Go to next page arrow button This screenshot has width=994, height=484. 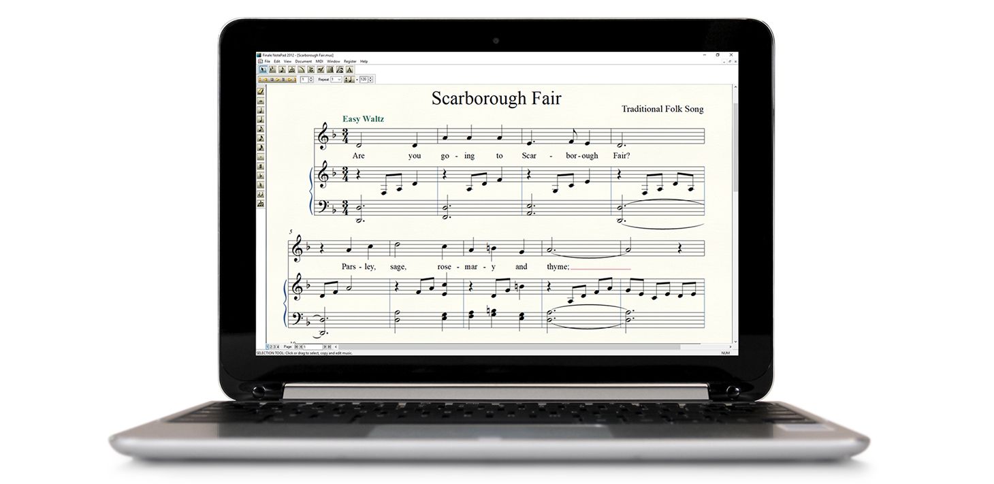(325, 347)
